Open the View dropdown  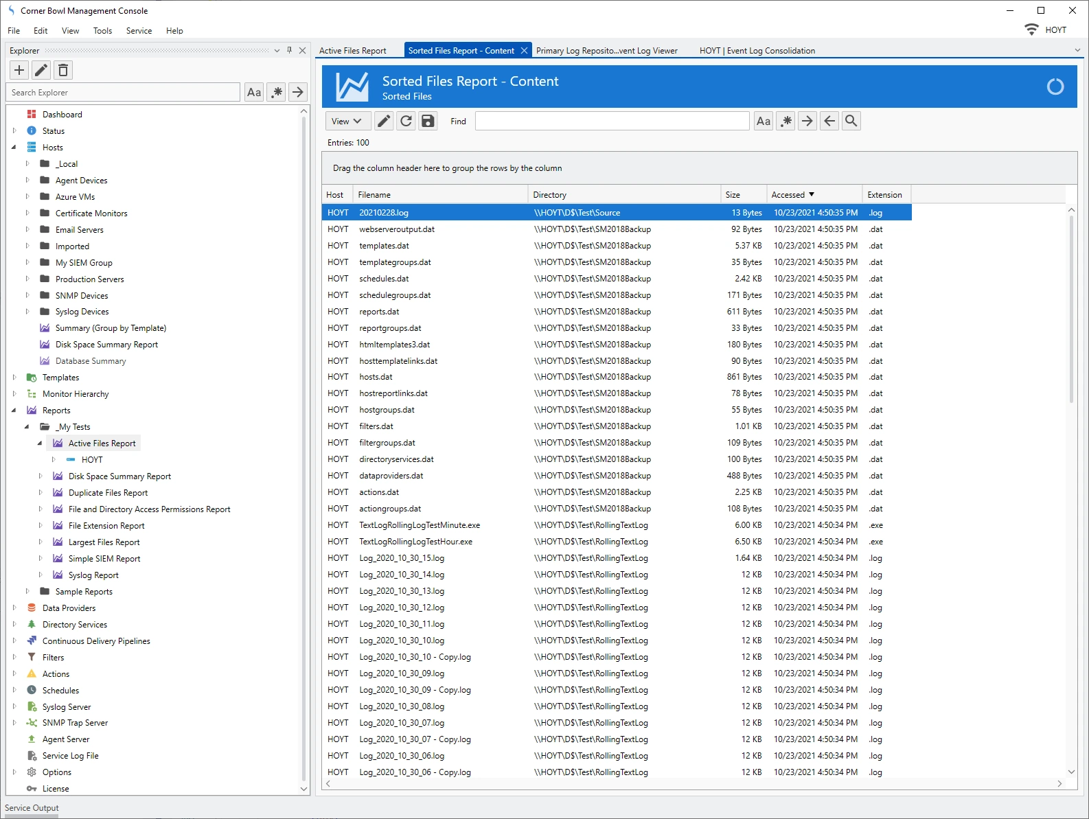click(x=347, y=121)
